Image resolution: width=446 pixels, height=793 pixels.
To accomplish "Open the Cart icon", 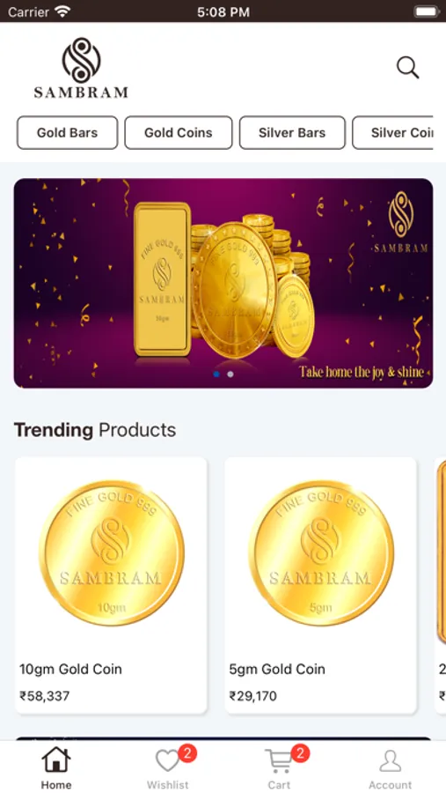I will tap(279, 760).
